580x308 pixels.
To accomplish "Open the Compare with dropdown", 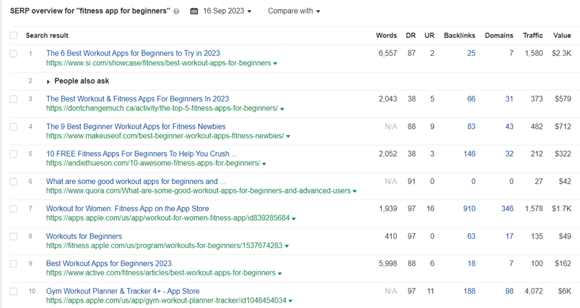I will click(294, 11).
